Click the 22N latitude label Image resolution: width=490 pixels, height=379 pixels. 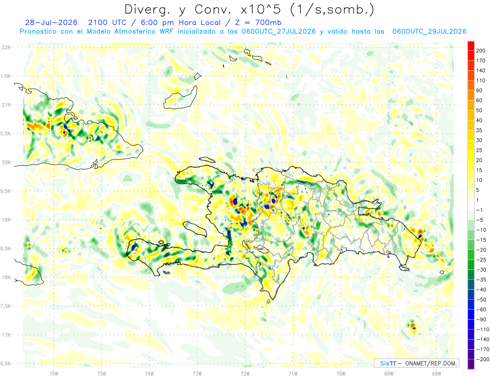tap(7, 47)
